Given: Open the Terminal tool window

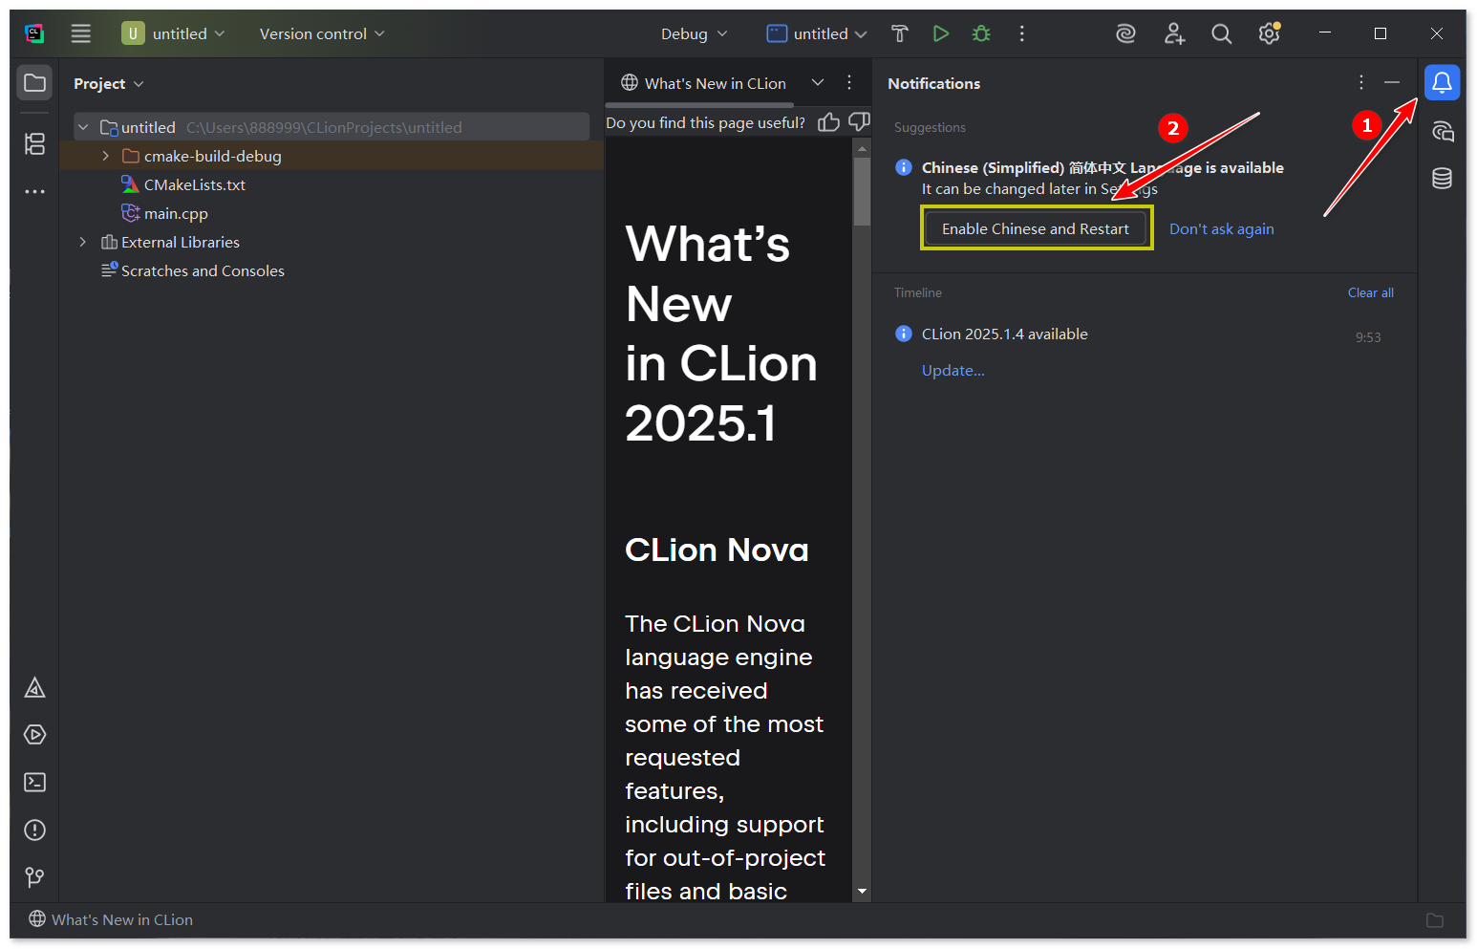Looking at the screenshot, I should 34,783.
